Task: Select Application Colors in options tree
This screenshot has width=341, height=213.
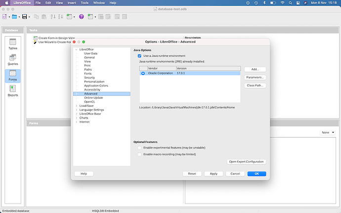Action: tap(96, 85)
